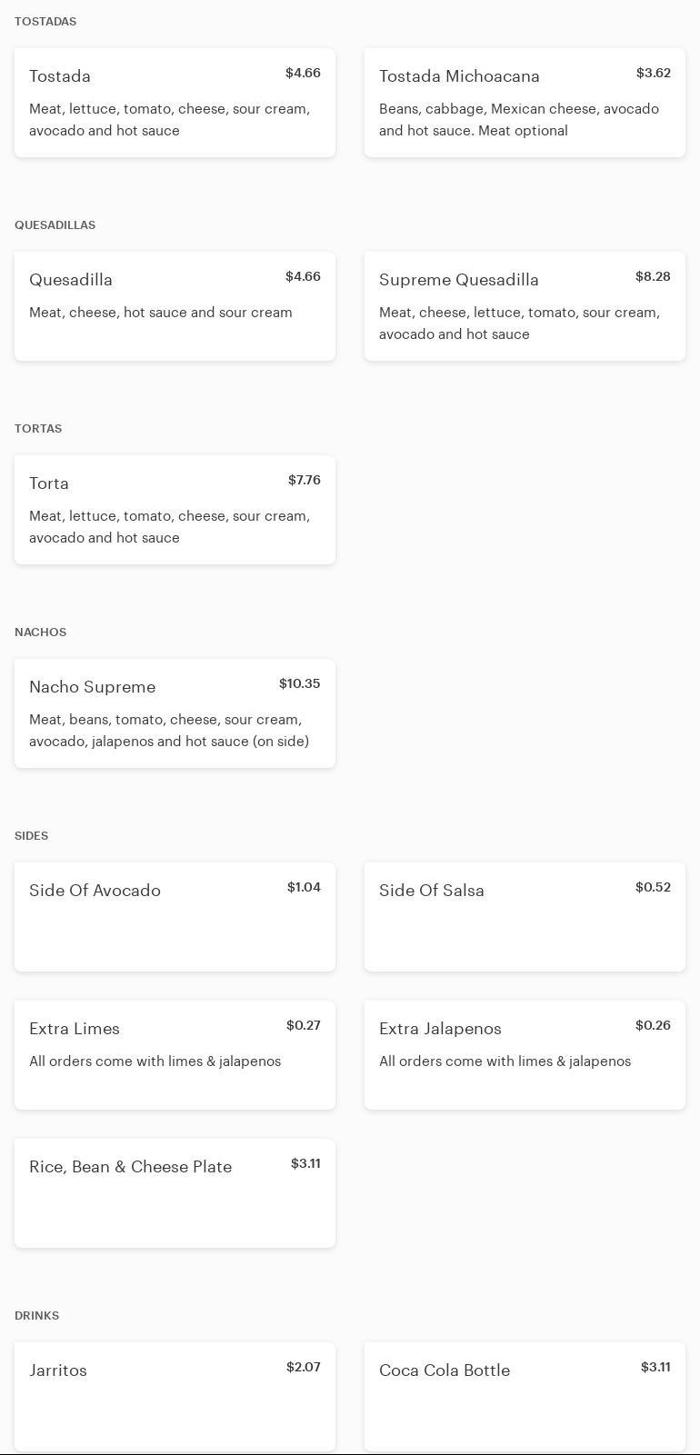The width and height of the screenshot is (700, 1455).
Task: Open Rice, Bean & Cheese Plate
Action: point(175,1193)
